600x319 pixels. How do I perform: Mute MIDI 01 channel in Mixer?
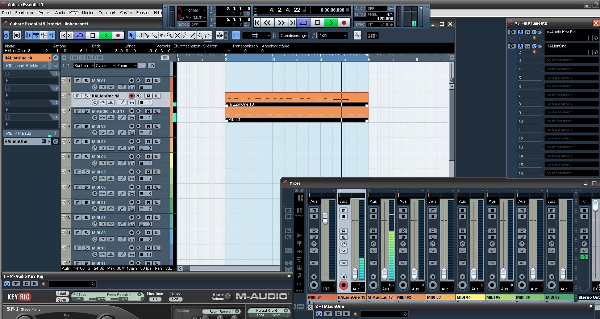point(314,210)
